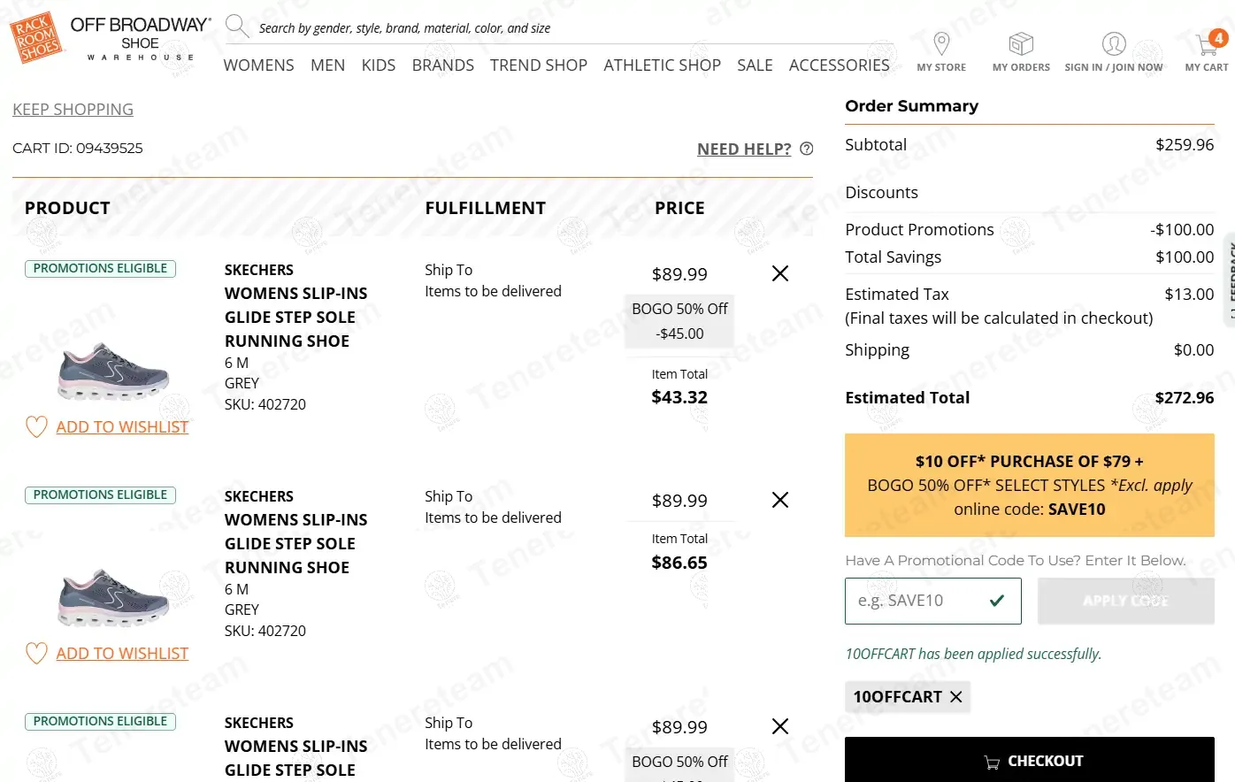Add first Skechers shoe to wishlist link

tap(122, 427)
